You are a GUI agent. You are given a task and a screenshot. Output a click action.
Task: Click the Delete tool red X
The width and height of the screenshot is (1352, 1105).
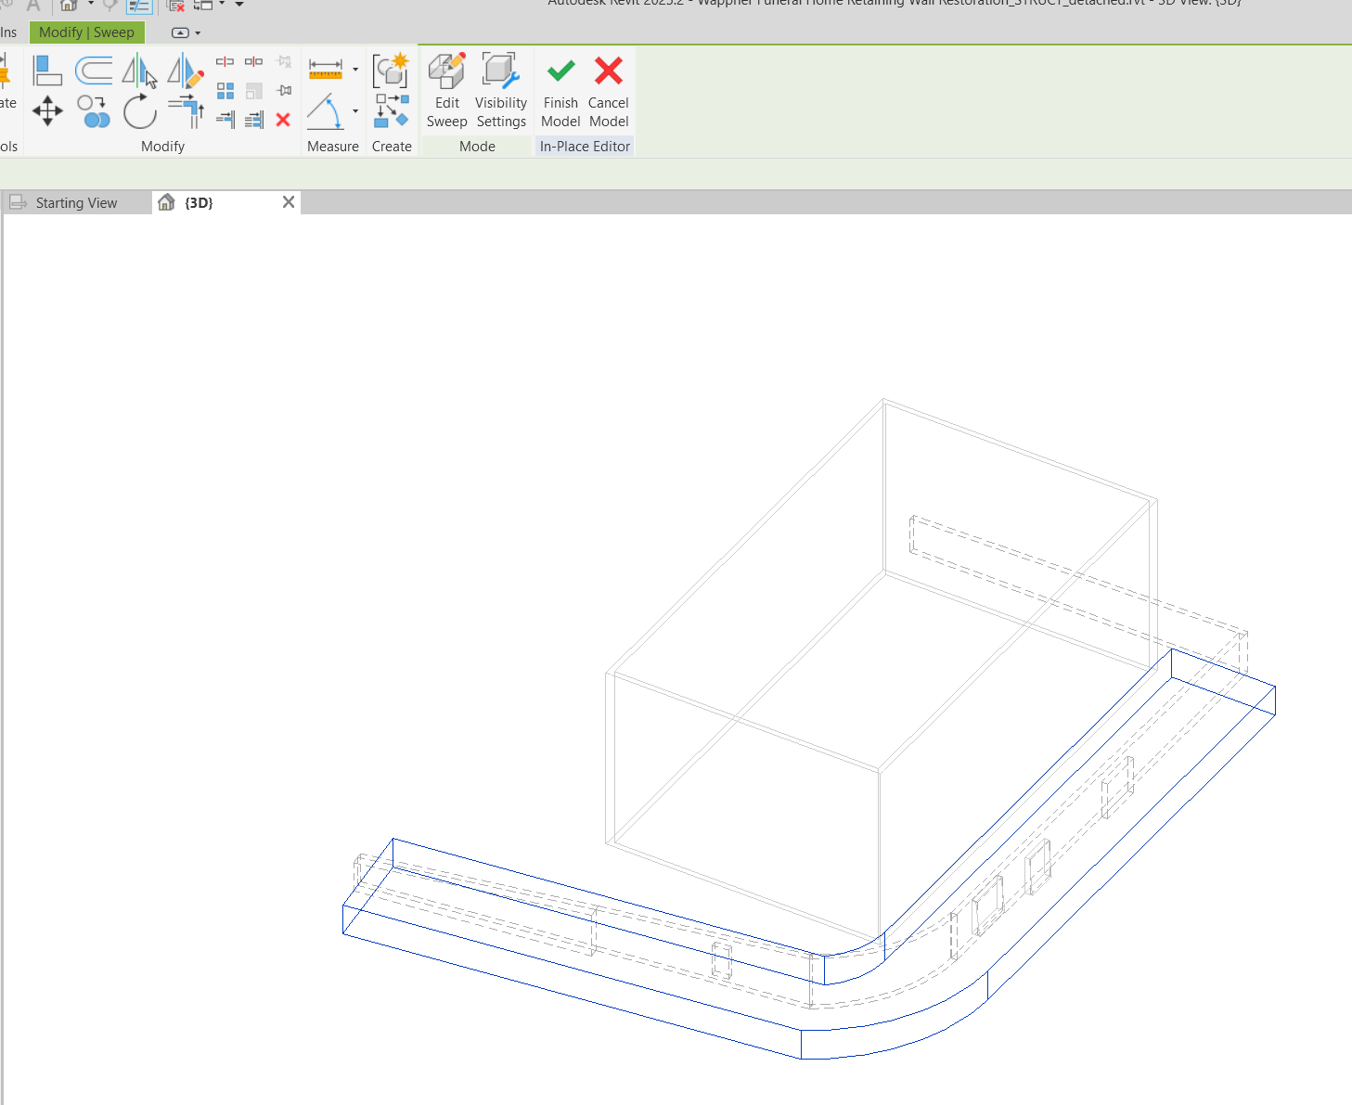point(281,120)
